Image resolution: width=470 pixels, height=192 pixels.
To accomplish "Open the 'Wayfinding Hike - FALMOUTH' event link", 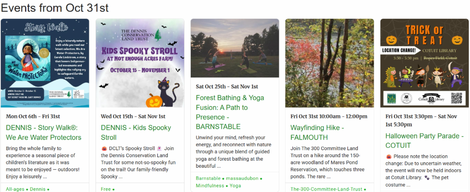I will point(317,133).
